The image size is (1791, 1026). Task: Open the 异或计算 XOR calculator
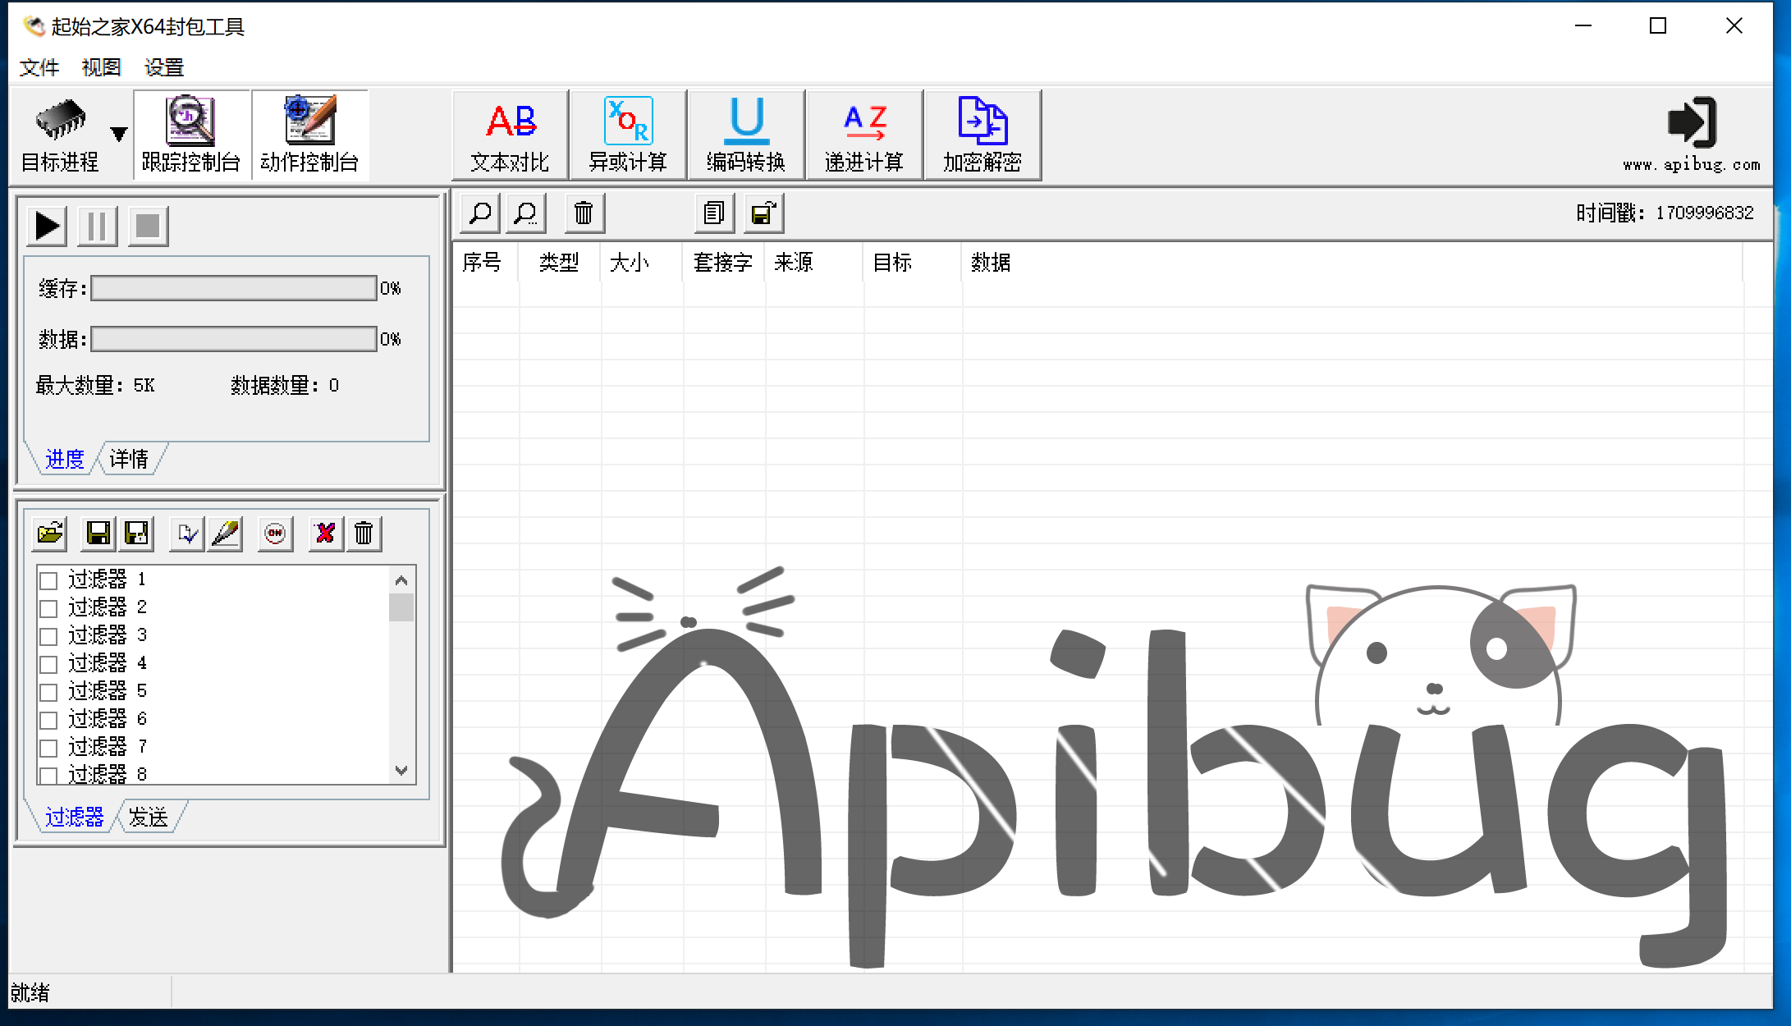click(628, 134)
